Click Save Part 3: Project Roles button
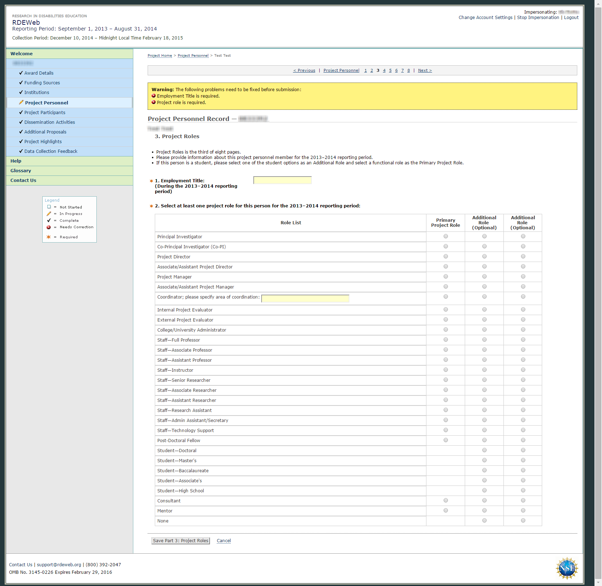Screen dimensions: 602x586 pos(181,541)
